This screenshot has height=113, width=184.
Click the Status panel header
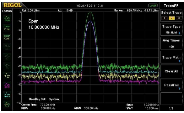click(x=7, y=11)
